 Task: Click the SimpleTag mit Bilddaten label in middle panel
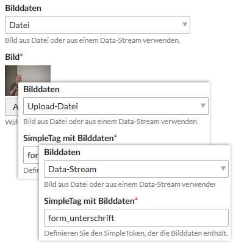tap(70, 138)
